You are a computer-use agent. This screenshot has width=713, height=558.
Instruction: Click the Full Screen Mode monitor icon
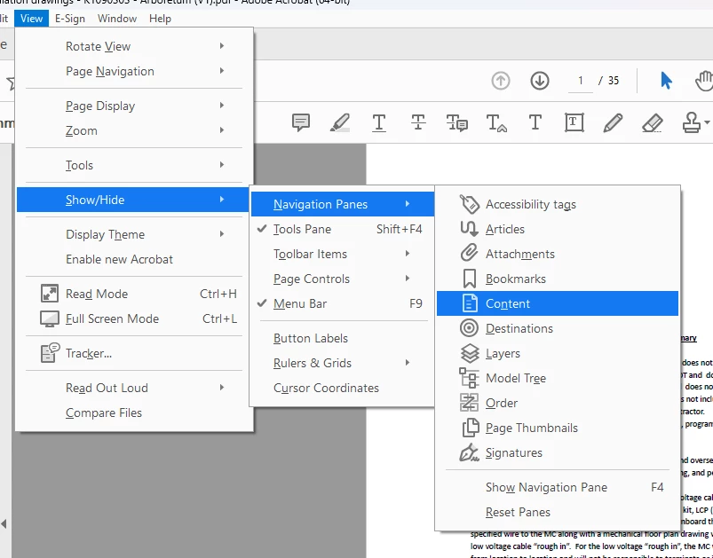(49, 318)
